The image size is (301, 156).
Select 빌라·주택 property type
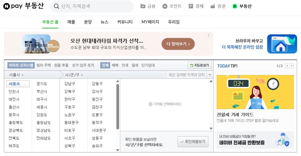coord(44,65)
